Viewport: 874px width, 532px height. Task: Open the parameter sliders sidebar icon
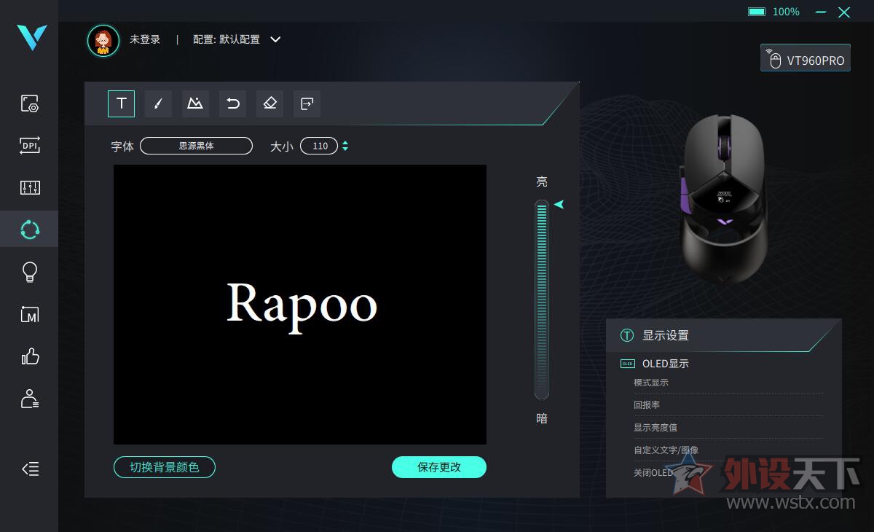30,187
